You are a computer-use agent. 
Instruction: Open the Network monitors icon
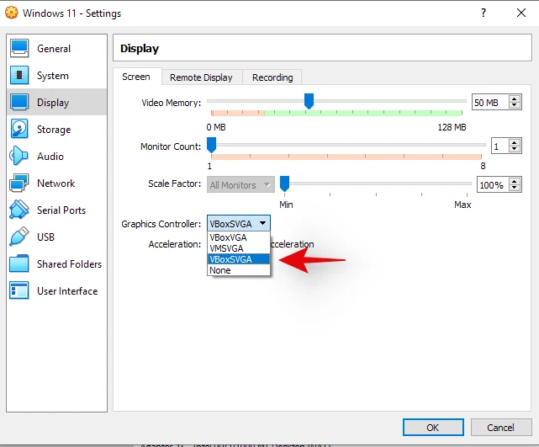(x=19, y=183)
